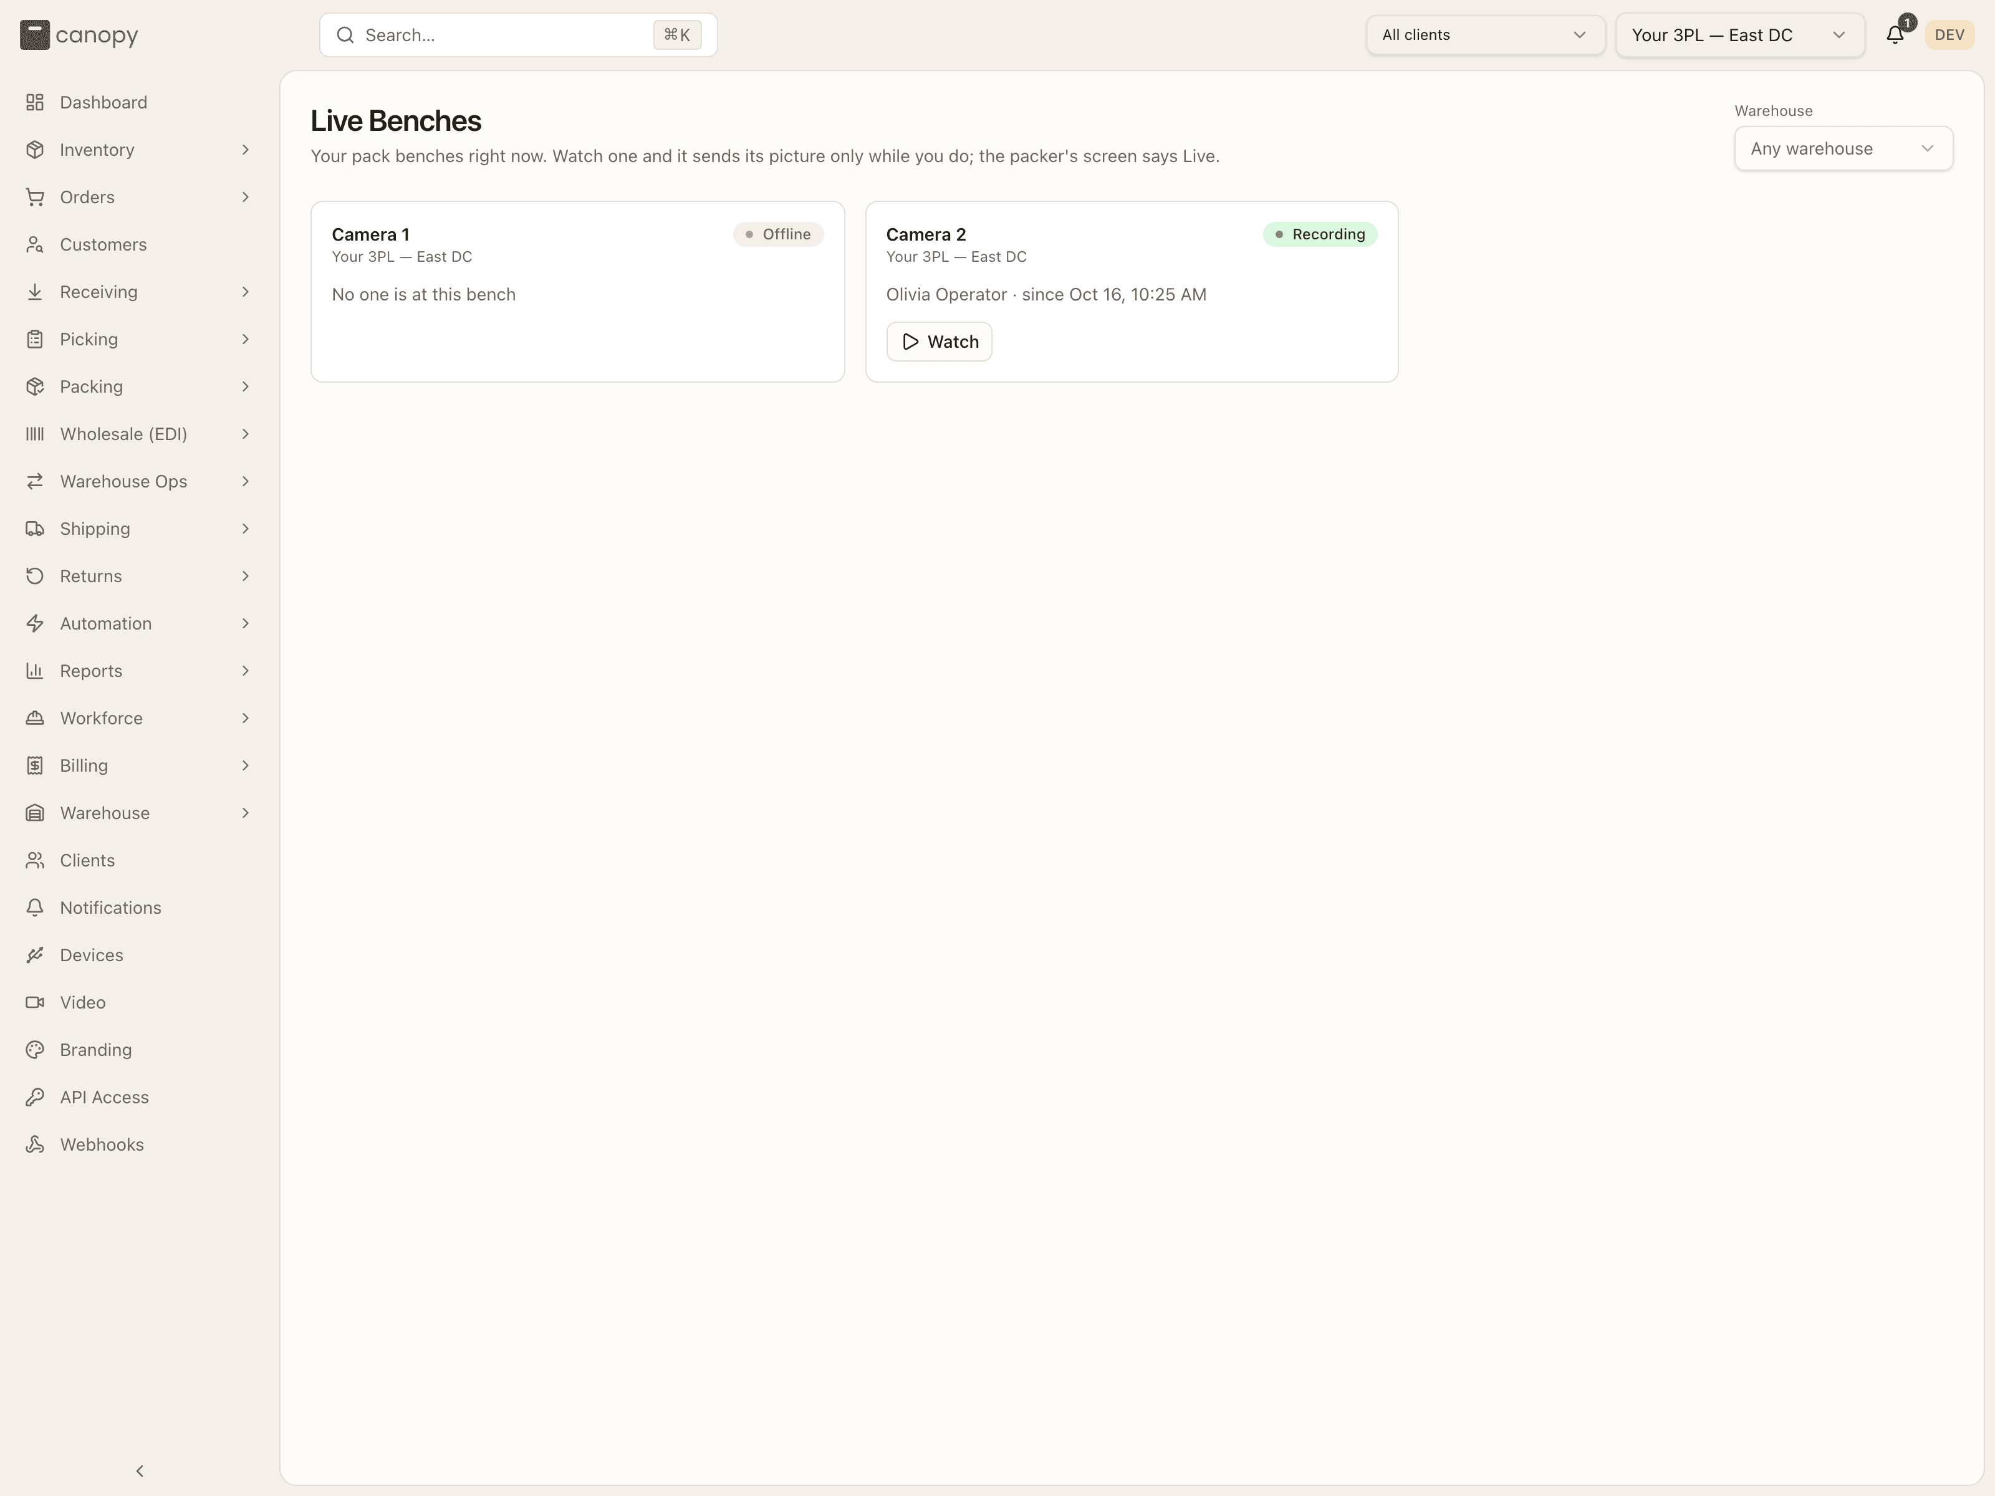Click the DEV user badge
Screen dimensions: 1995x1496
[x=1949, y=35]
